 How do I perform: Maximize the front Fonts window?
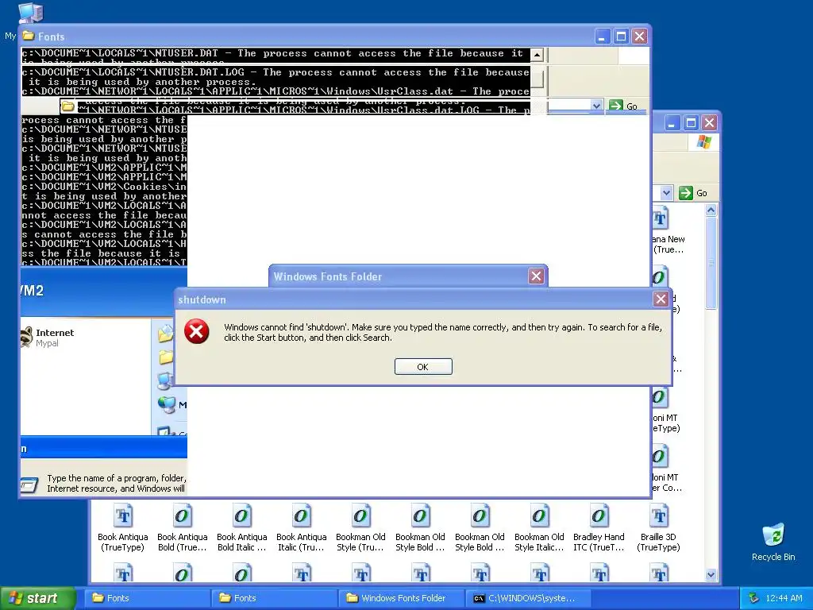(x=621, y=37)
